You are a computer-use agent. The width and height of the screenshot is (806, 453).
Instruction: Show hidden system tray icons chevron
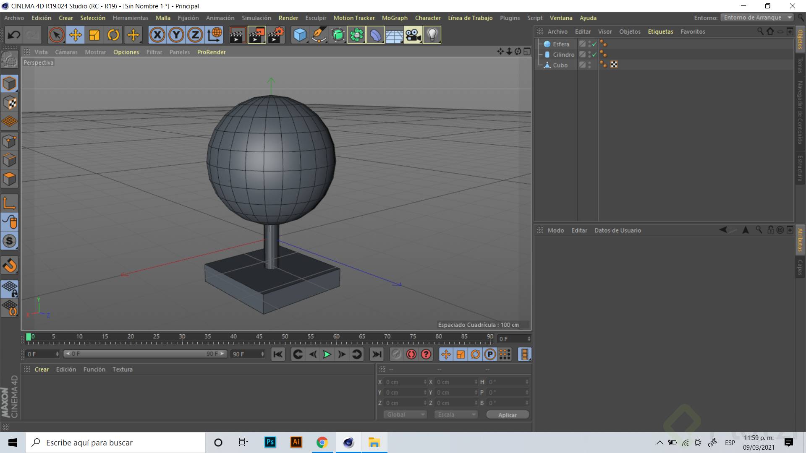coord(659,443)
